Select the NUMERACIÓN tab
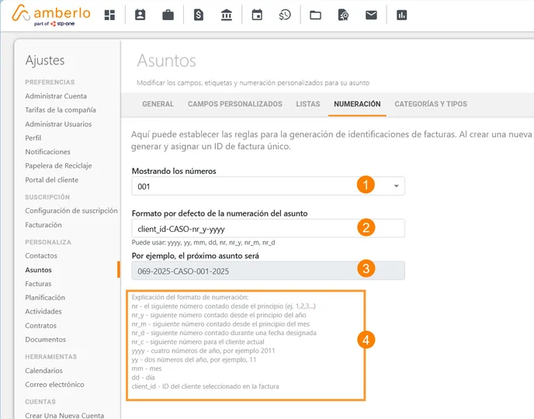The height and width of the screenshot is (419, 534). (357, 104)
